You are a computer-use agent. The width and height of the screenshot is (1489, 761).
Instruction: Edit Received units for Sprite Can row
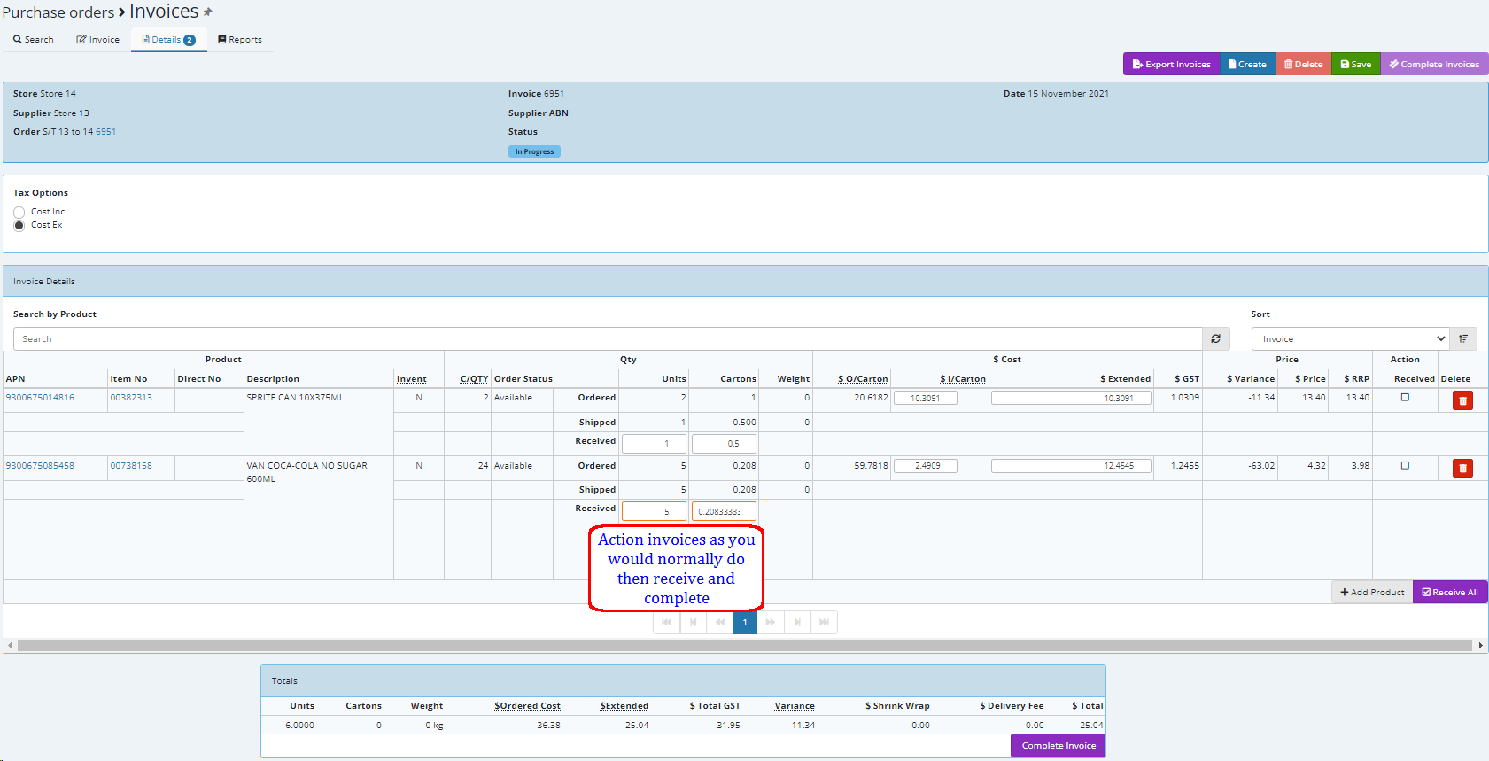[x=654, y=443]
